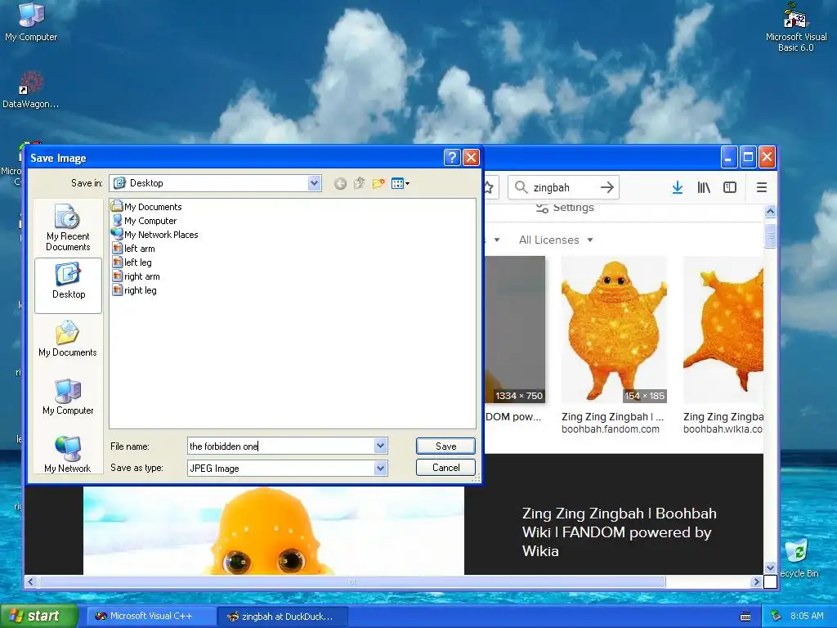Expand the Save in Desktop combo box
This screenshot has height=628, width=837.
pyautogui.click(x=315, y=183)
